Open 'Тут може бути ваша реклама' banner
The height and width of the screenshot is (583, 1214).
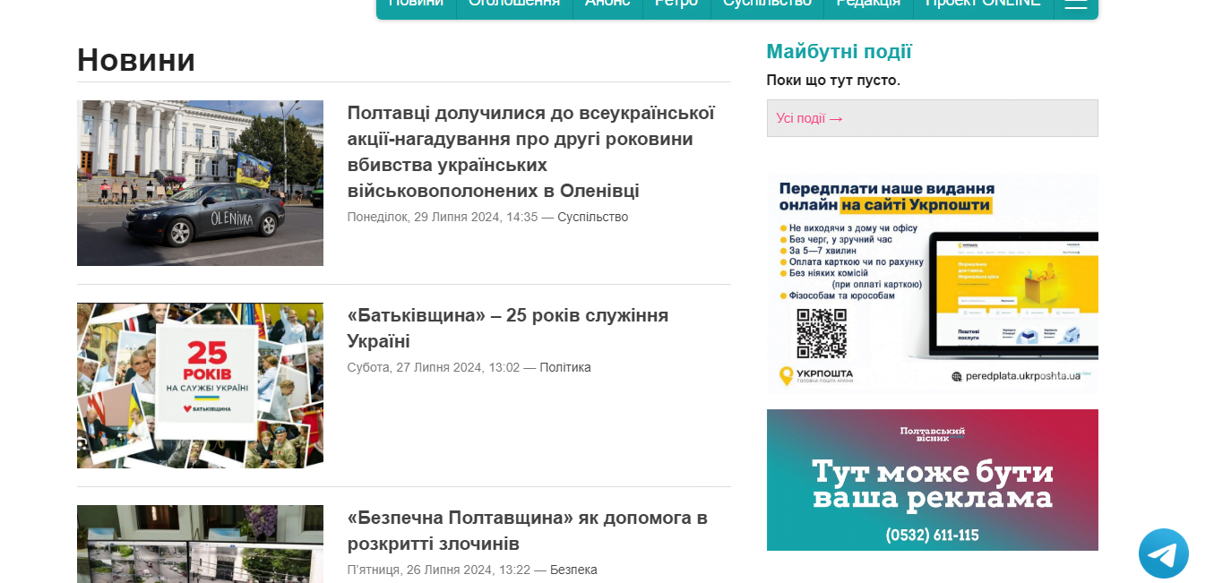[932, 480]
